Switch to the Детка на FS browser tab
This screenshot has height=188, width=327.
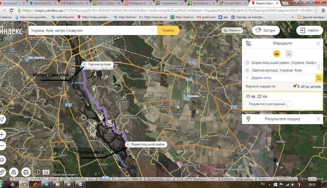click(x=43, y=3)
